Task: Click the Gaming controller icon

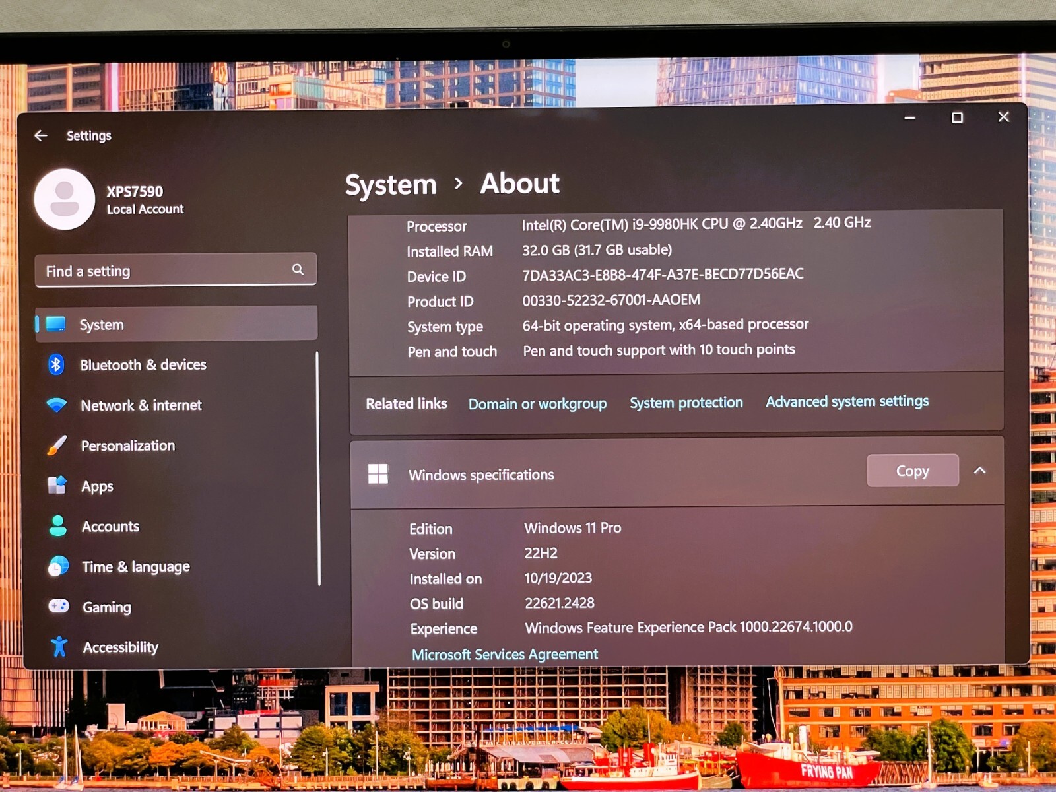Action: pyautogui.click(x=59, y=606)
